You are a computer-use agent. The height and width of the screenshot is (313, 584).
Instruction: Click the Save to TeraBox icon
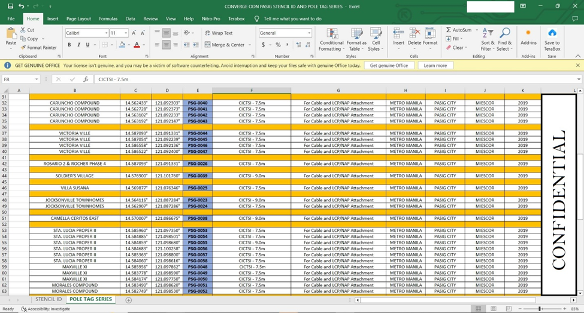(552, 33)
